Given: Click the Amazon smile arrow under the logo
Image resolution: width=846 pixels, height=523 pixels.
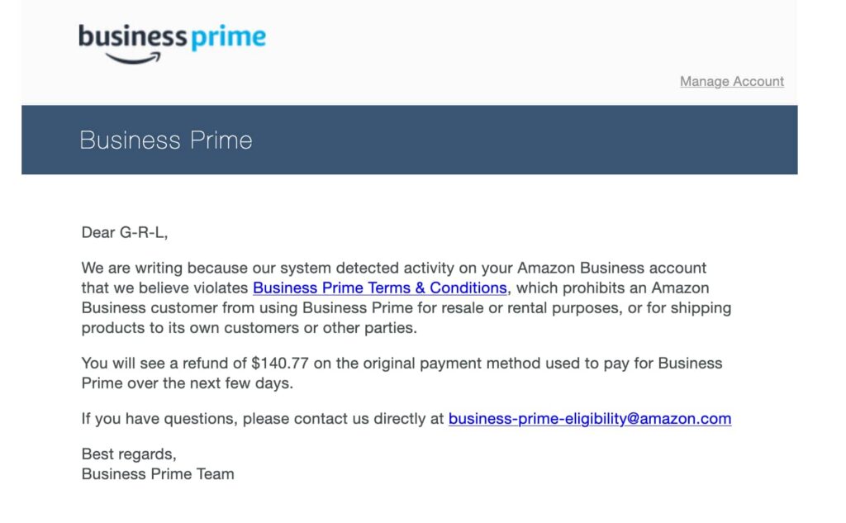Looking at the screenshot, I should tap(134, 58).
